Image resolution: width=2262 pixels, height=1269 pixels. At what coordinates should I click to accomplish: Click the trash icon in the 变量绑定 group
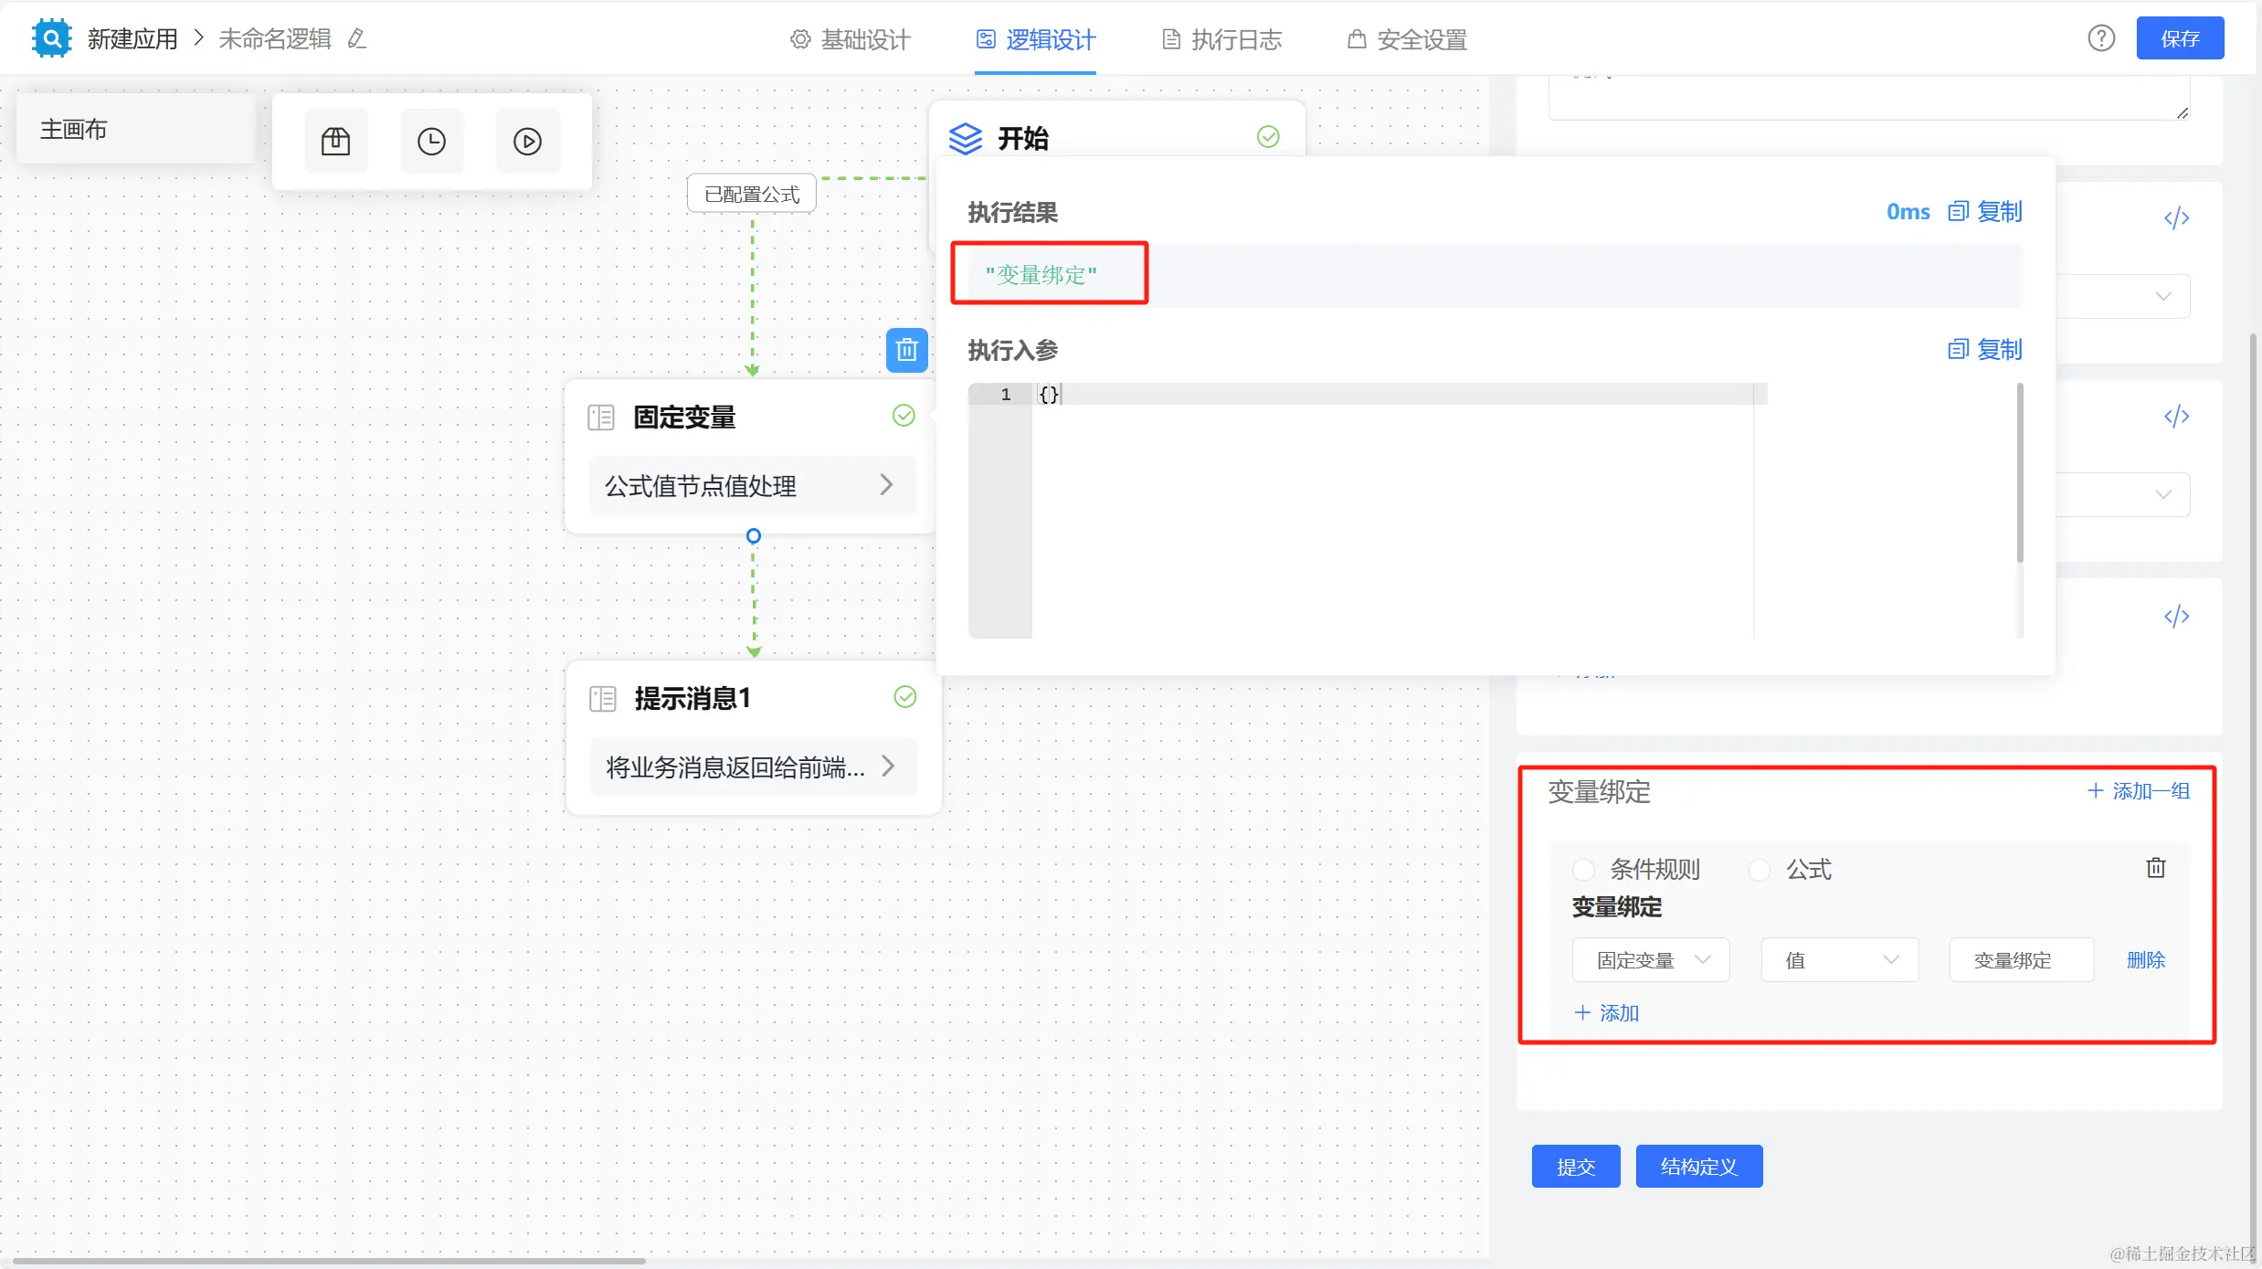click(2155, 868)
